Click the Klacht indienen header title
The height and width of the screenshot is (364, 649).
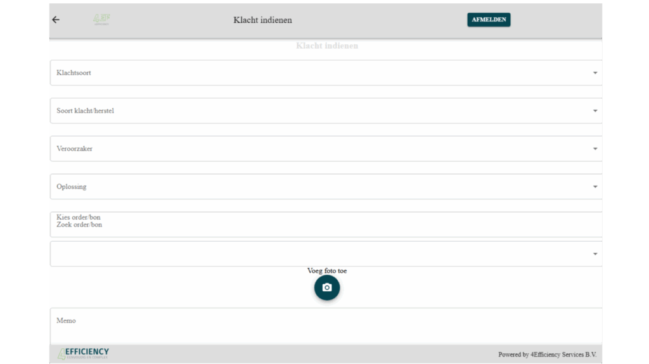(x=262, y=20)
